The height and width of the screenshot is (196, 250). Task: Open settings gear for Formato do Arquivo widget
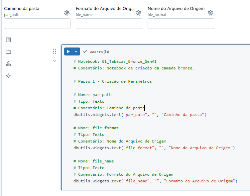point(139,13)
